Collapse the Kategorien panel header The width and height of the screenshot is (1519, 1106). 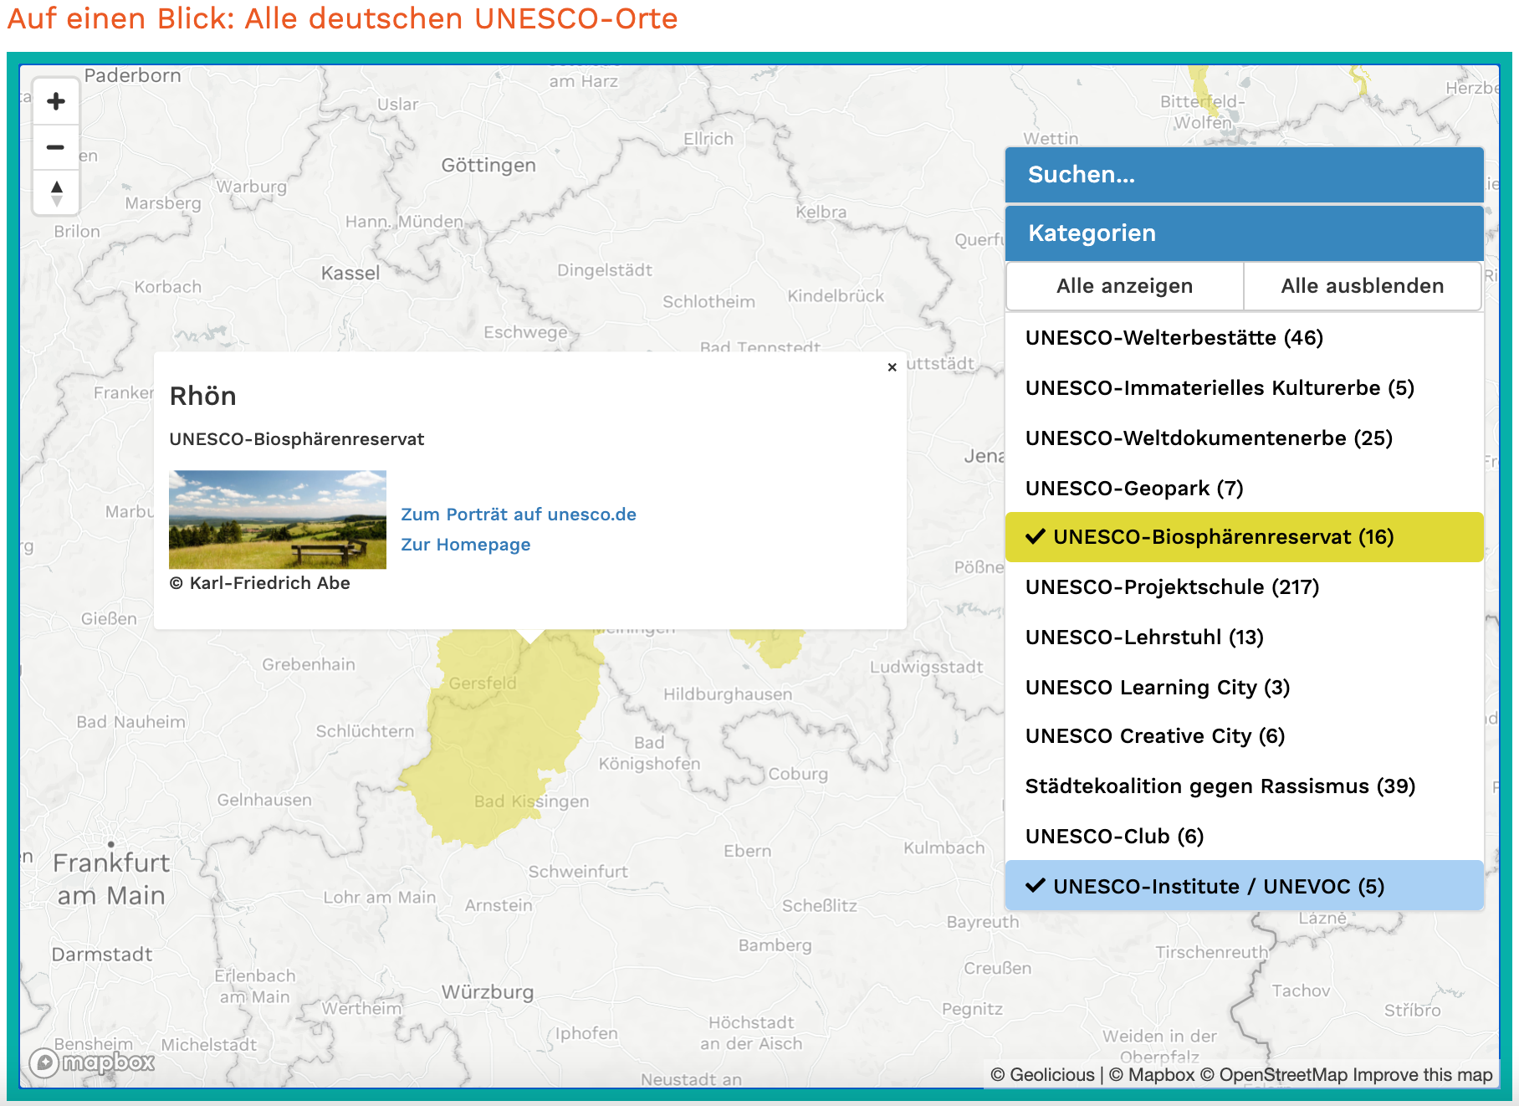pos(1244,233)
